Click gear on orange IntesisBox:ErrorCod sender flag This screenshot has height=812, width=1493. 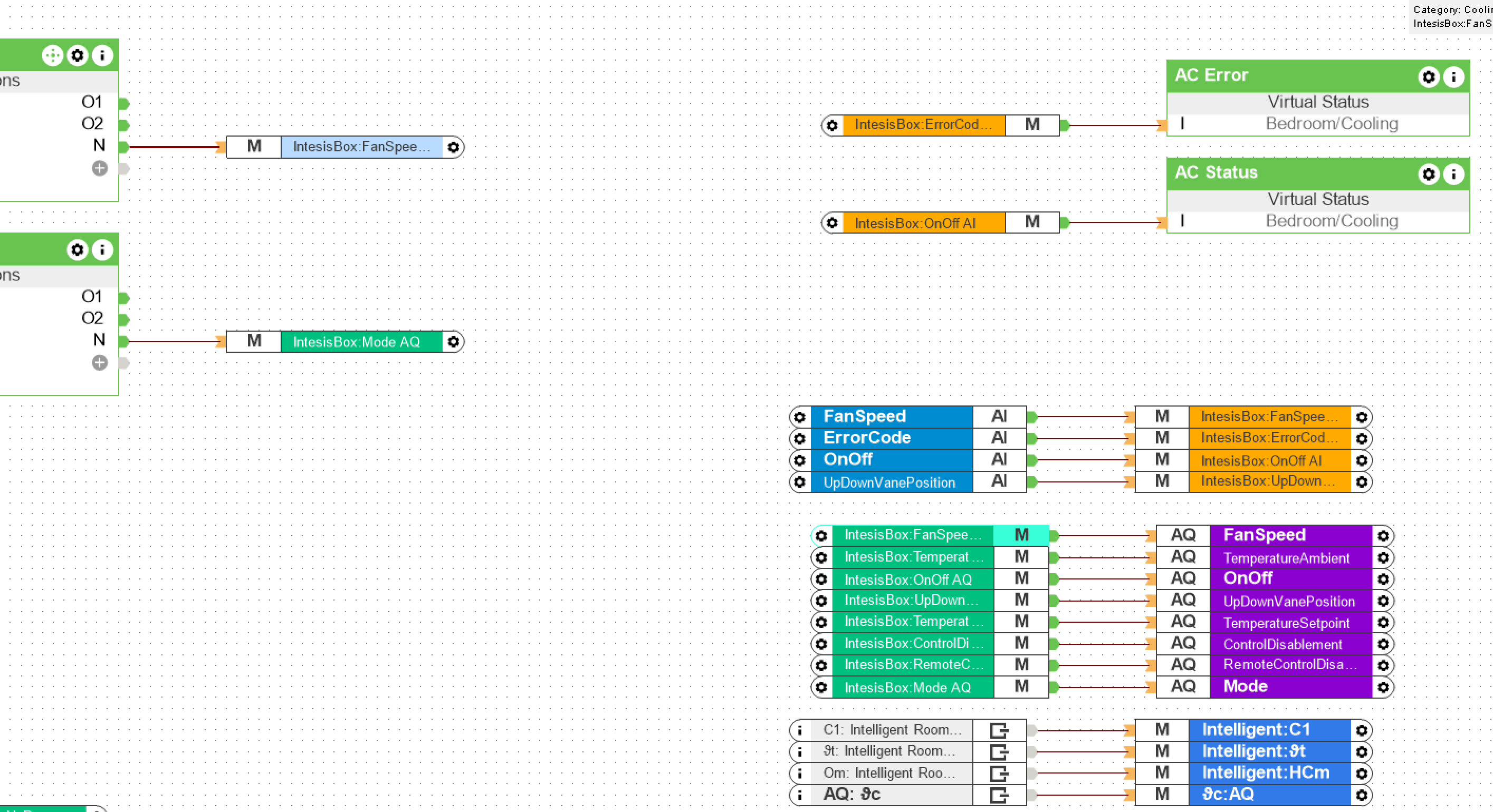832,125
